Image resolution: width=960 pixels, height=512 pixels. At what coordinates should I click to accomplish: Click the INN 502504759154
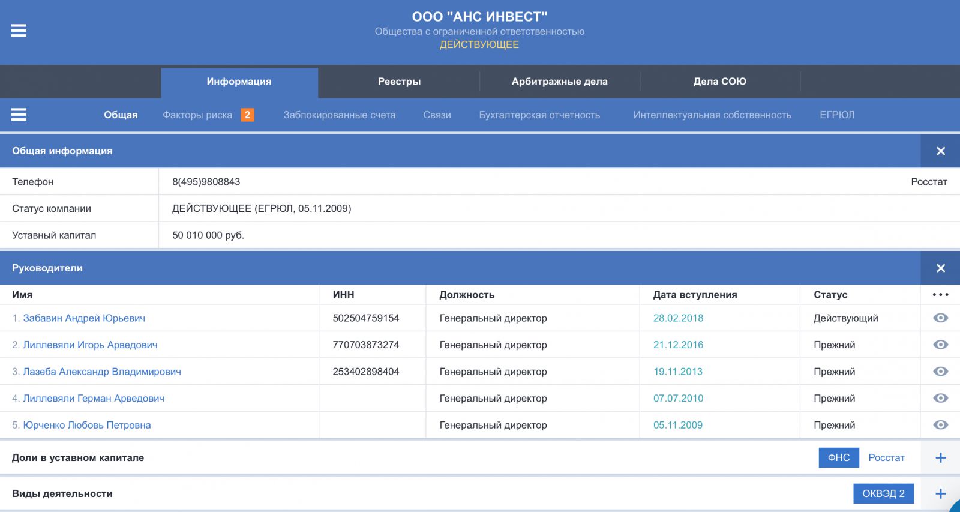pyautogui.click(x=366, y=318)
